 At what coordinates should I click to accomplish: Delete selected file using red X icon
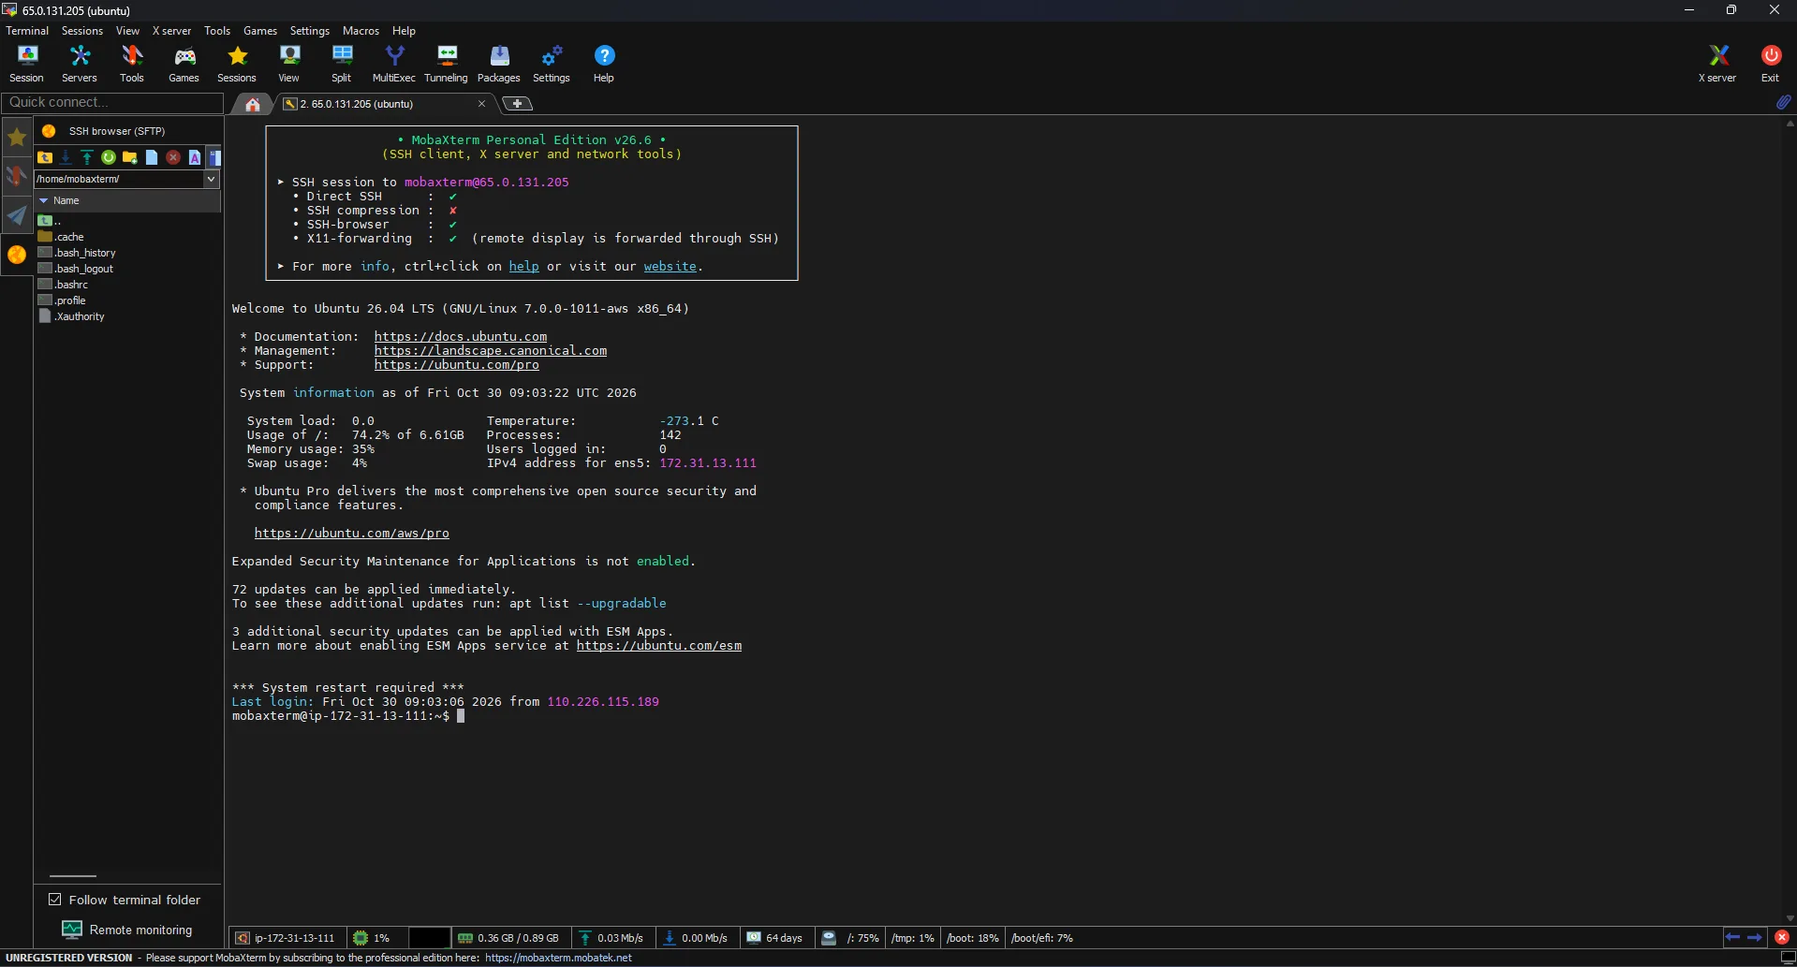173,157
